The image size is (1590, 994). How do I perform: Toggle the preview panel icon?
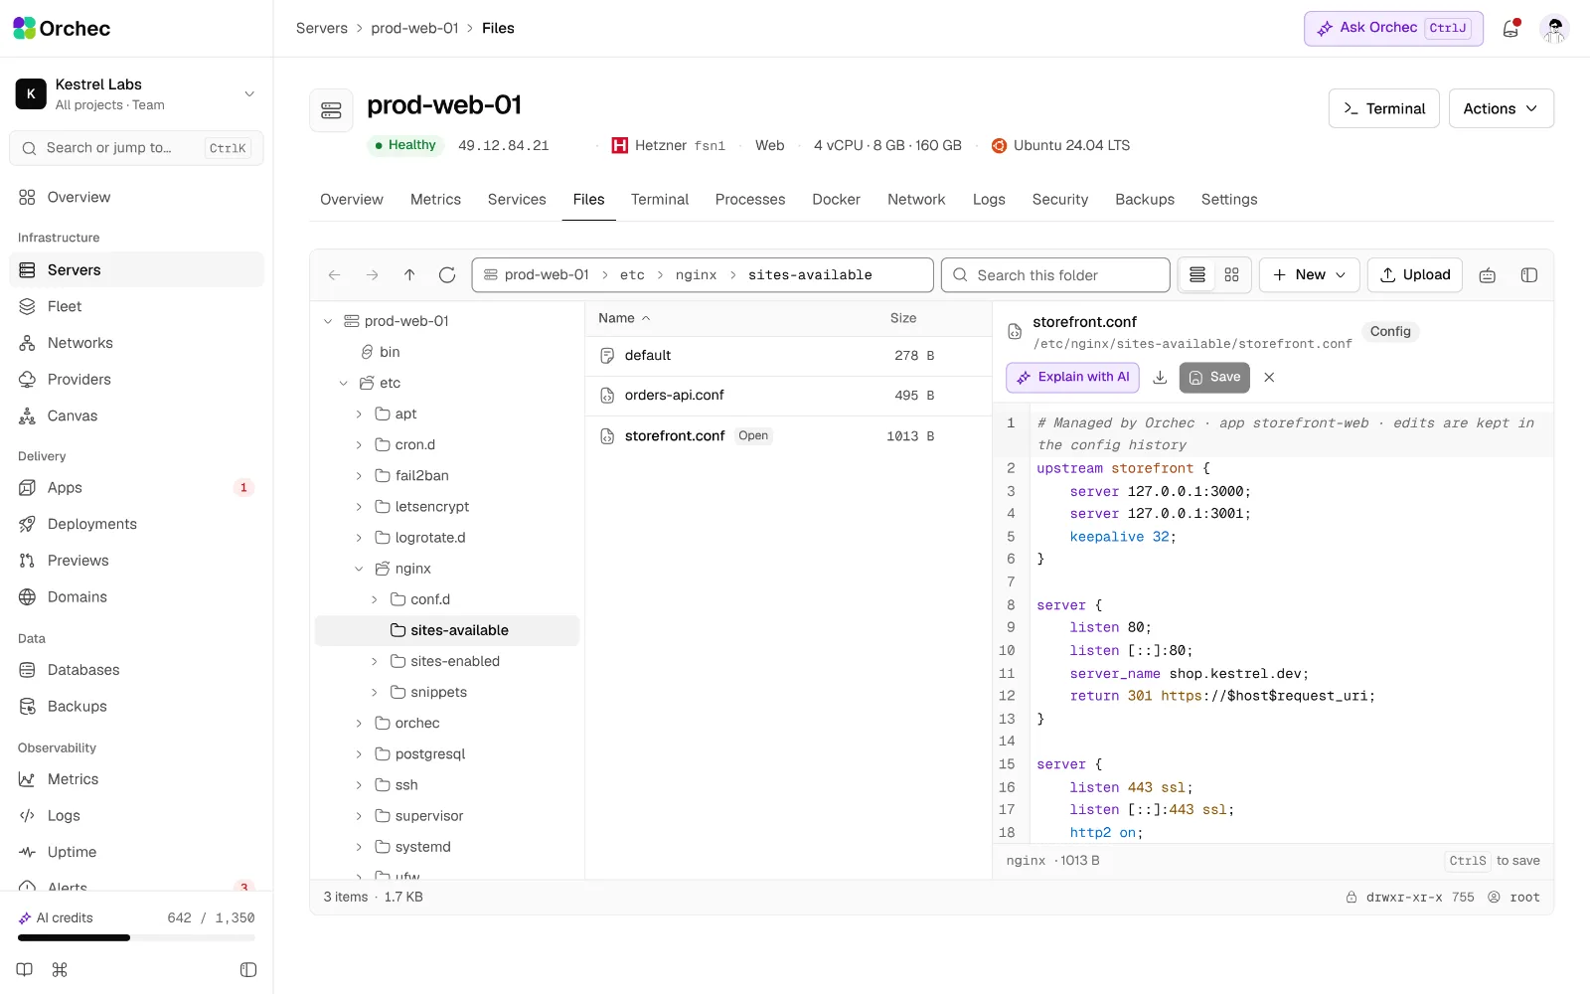(x=1529, y=275)
